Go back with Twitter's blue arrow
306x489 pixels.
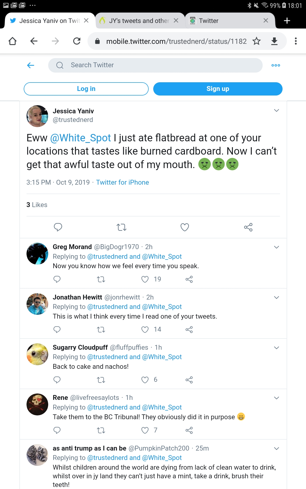tap(31, 65)
